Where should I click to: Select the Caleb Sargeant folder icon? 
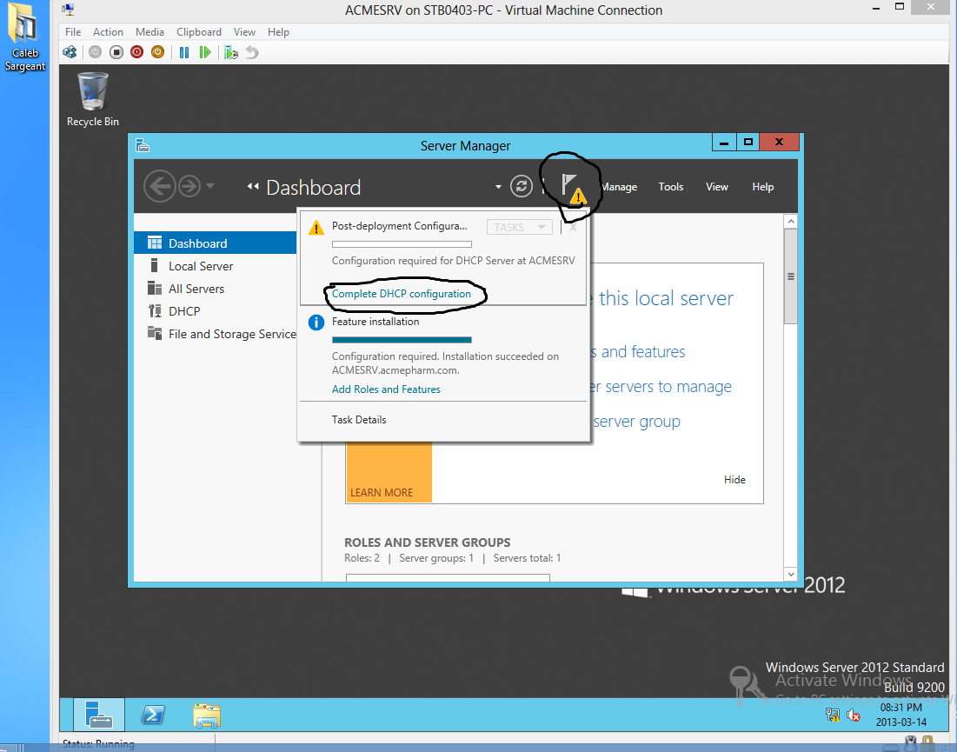[x=25, y=37]
